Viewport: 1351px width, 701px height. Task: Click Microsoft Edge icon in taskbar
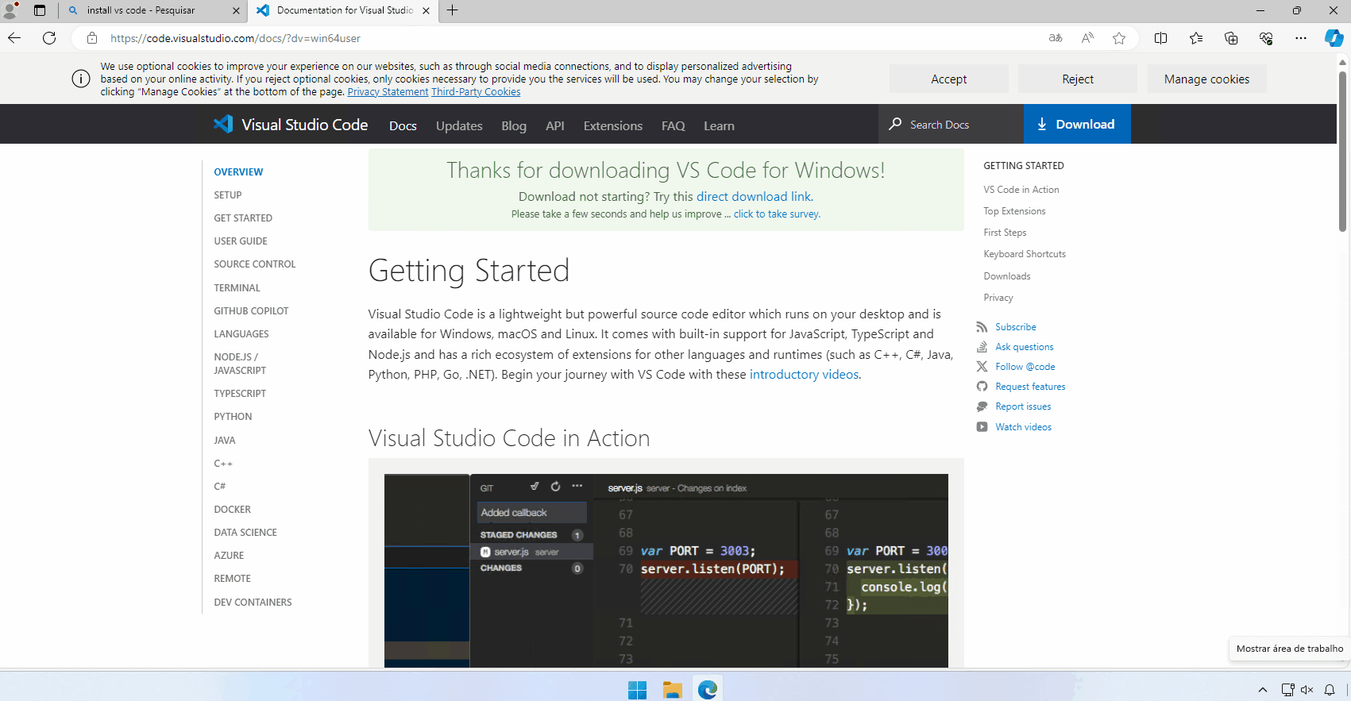pyautogui.click(x=708, y=690)
